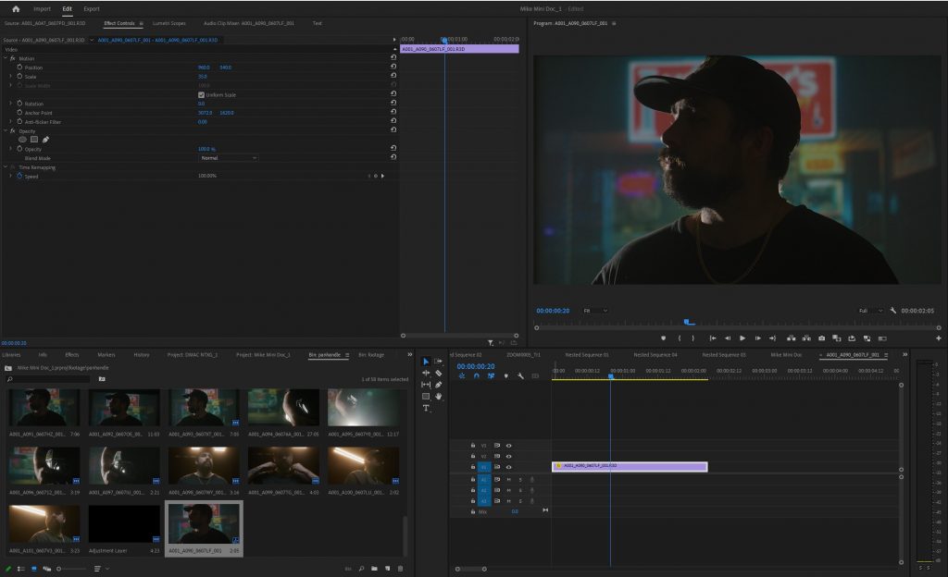Solo the A2 audio track

click(x=520, y=490)
